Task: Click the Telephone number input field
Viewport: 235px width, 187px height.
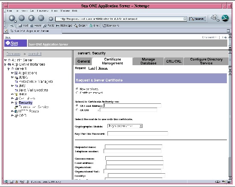Action: click(132, 151)
